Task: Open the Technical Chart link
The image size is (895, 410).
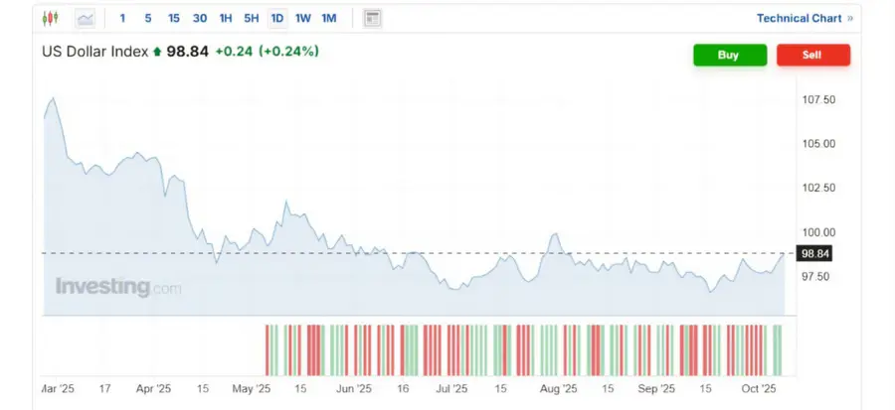Action: tap(799, 18)
